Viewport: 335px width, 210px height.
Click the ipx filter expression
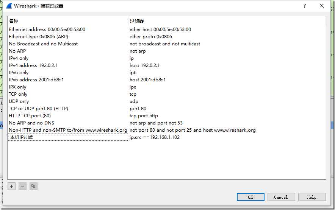point(133,87)
